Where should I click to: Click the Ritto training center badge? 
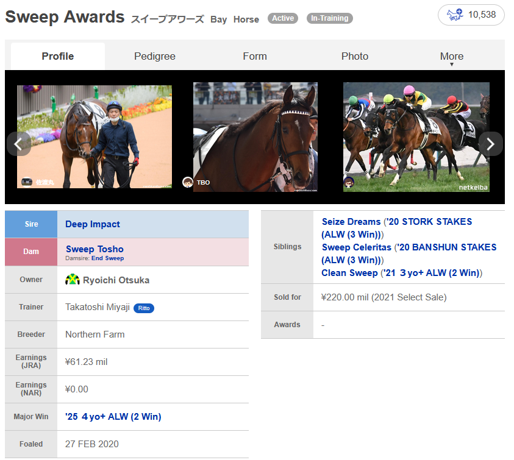tap(143, 308)
